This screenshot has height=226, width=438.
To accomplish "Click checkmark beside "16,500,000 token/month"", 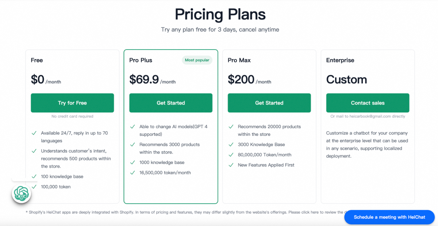I will click(132, 173).
